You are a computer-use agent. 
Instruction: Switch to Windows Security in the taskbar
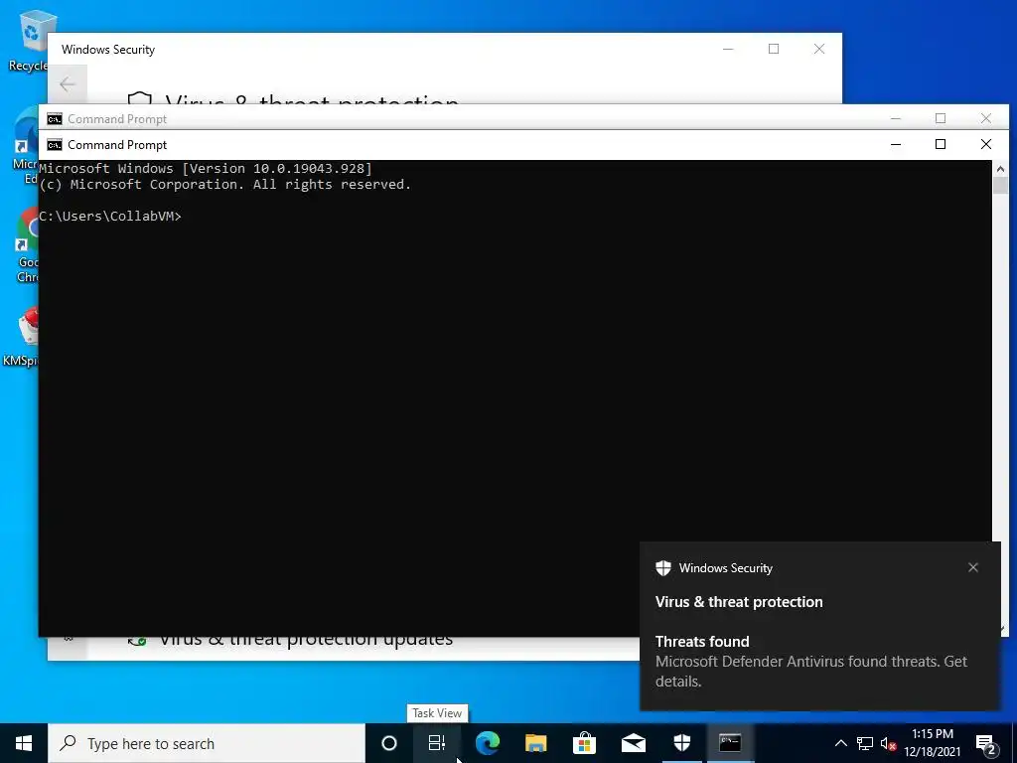click(x=681, y=743)
